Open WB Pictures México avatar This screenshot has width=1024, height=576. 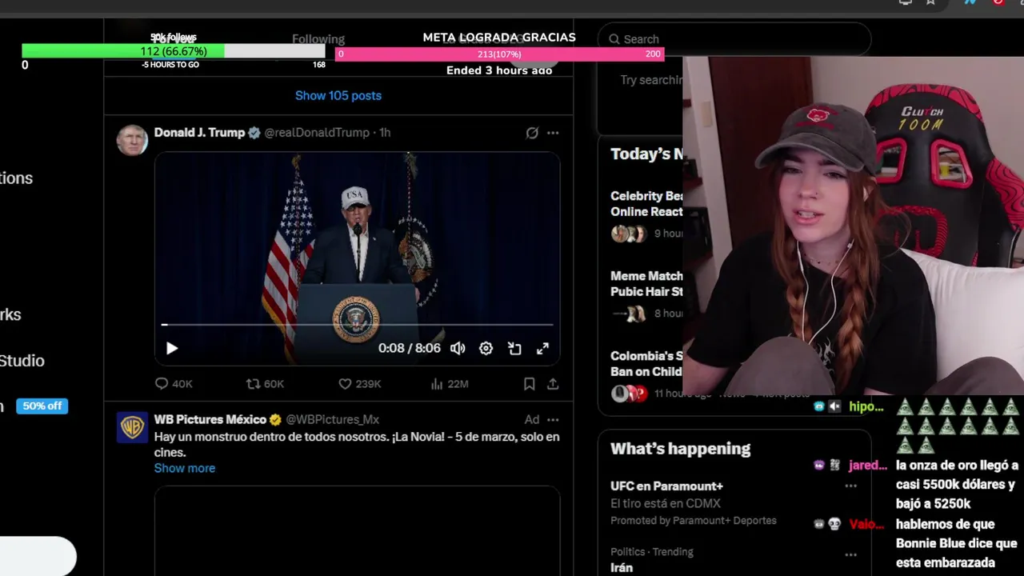click(132, 427)
